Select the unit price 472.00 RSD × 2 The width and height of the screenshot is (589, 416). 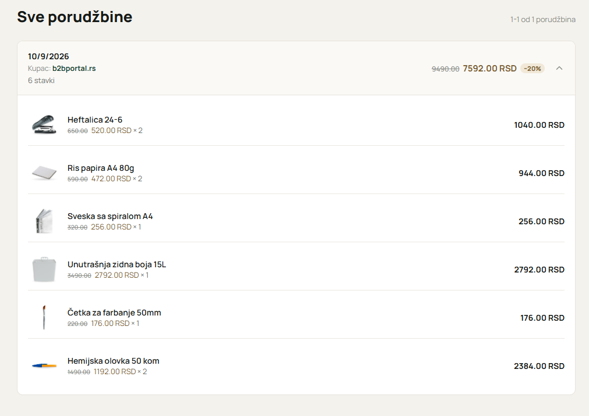pos(117,179)
